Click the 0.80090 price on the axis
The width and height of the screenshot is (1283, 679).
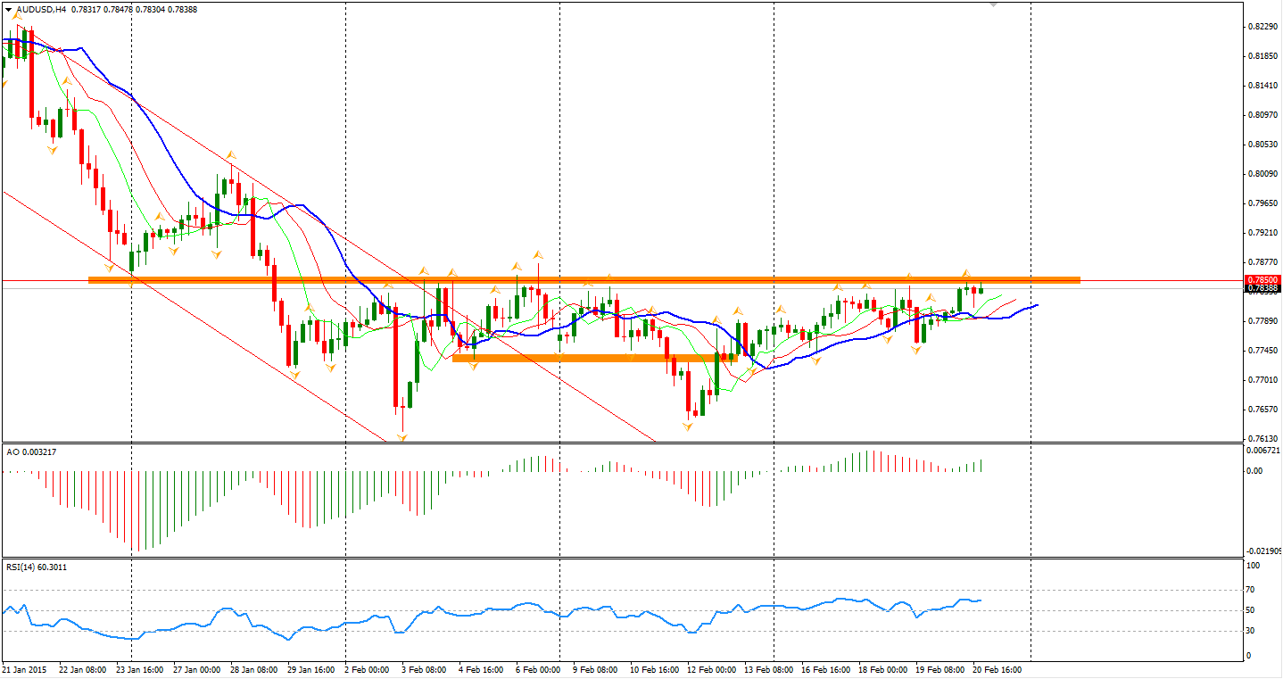click(x=1262, y=174)
